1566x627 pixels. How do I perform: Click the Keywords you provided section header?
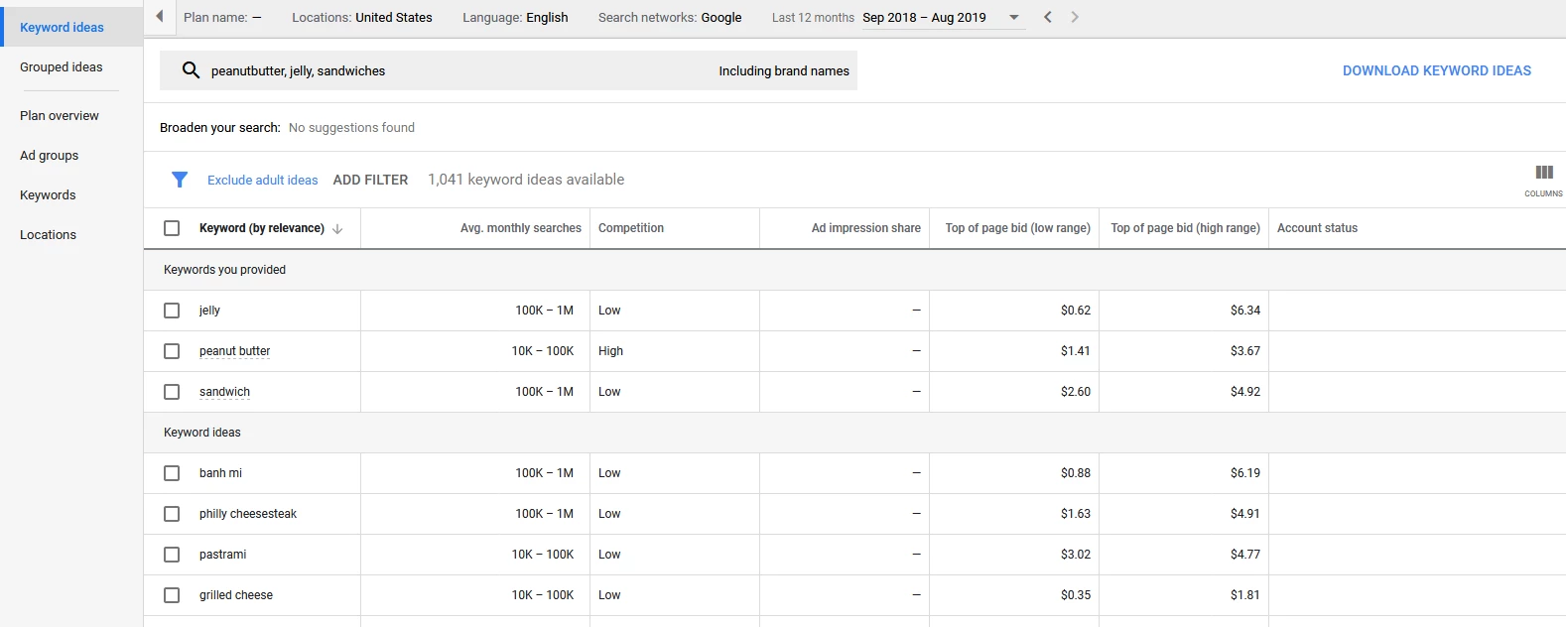224,270
